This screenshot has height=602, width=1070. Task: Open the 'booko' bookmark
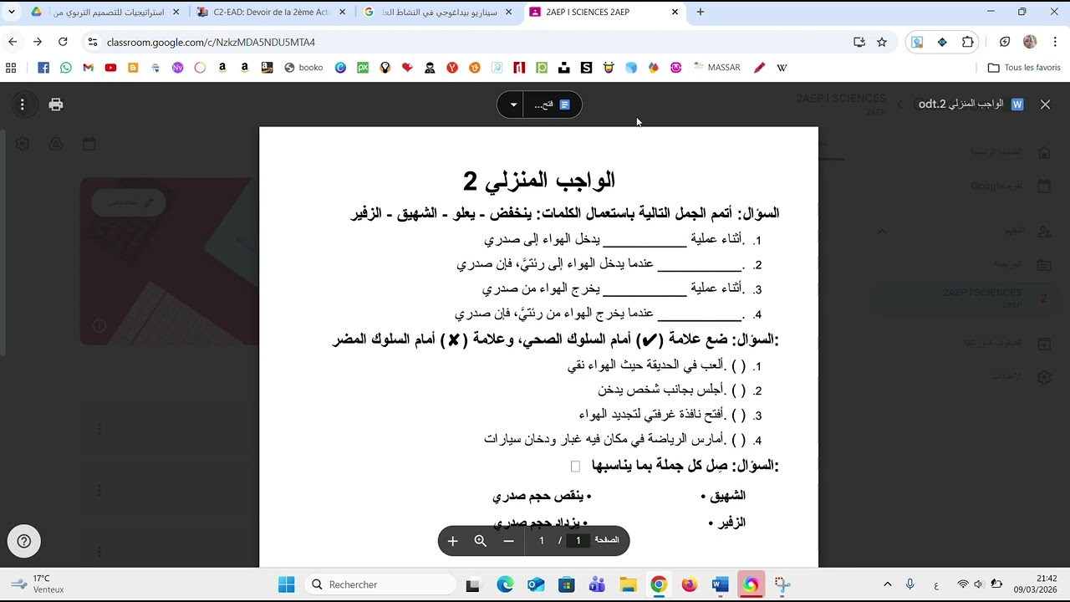pyautogui.click(x=303, y=68)
